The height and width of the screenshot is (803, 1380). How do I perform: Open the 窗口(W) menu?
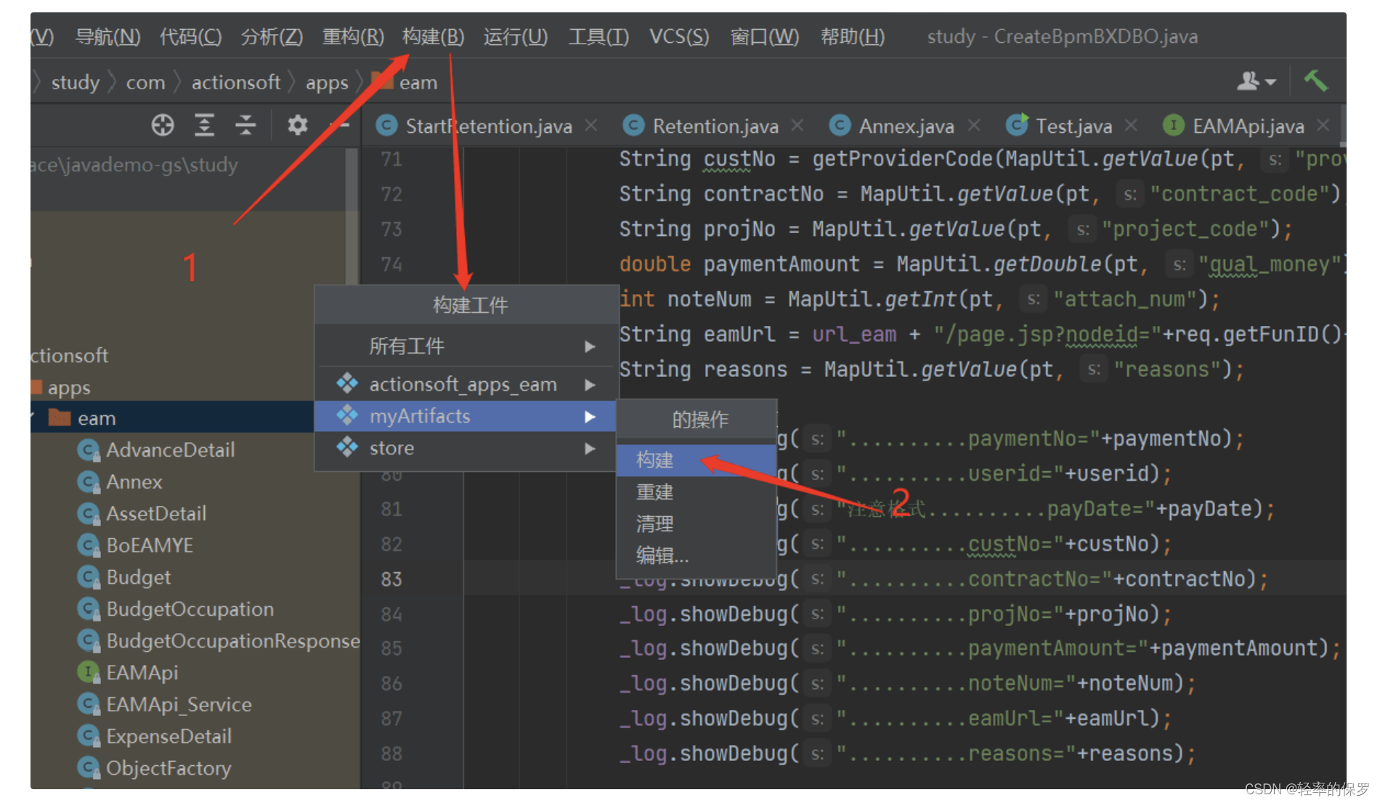[765, 36]
